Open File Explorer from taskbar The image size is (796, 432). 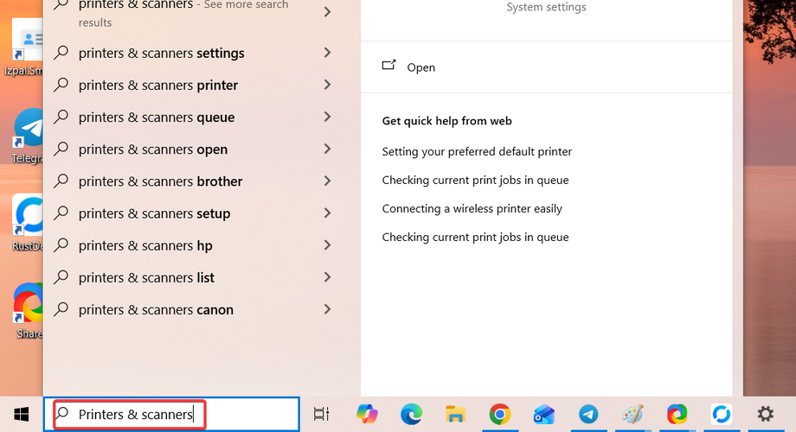pos(455,414)
